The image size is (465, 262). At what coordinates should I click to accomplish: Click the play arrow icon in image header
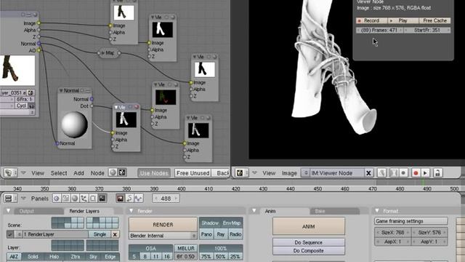(425, 173)
